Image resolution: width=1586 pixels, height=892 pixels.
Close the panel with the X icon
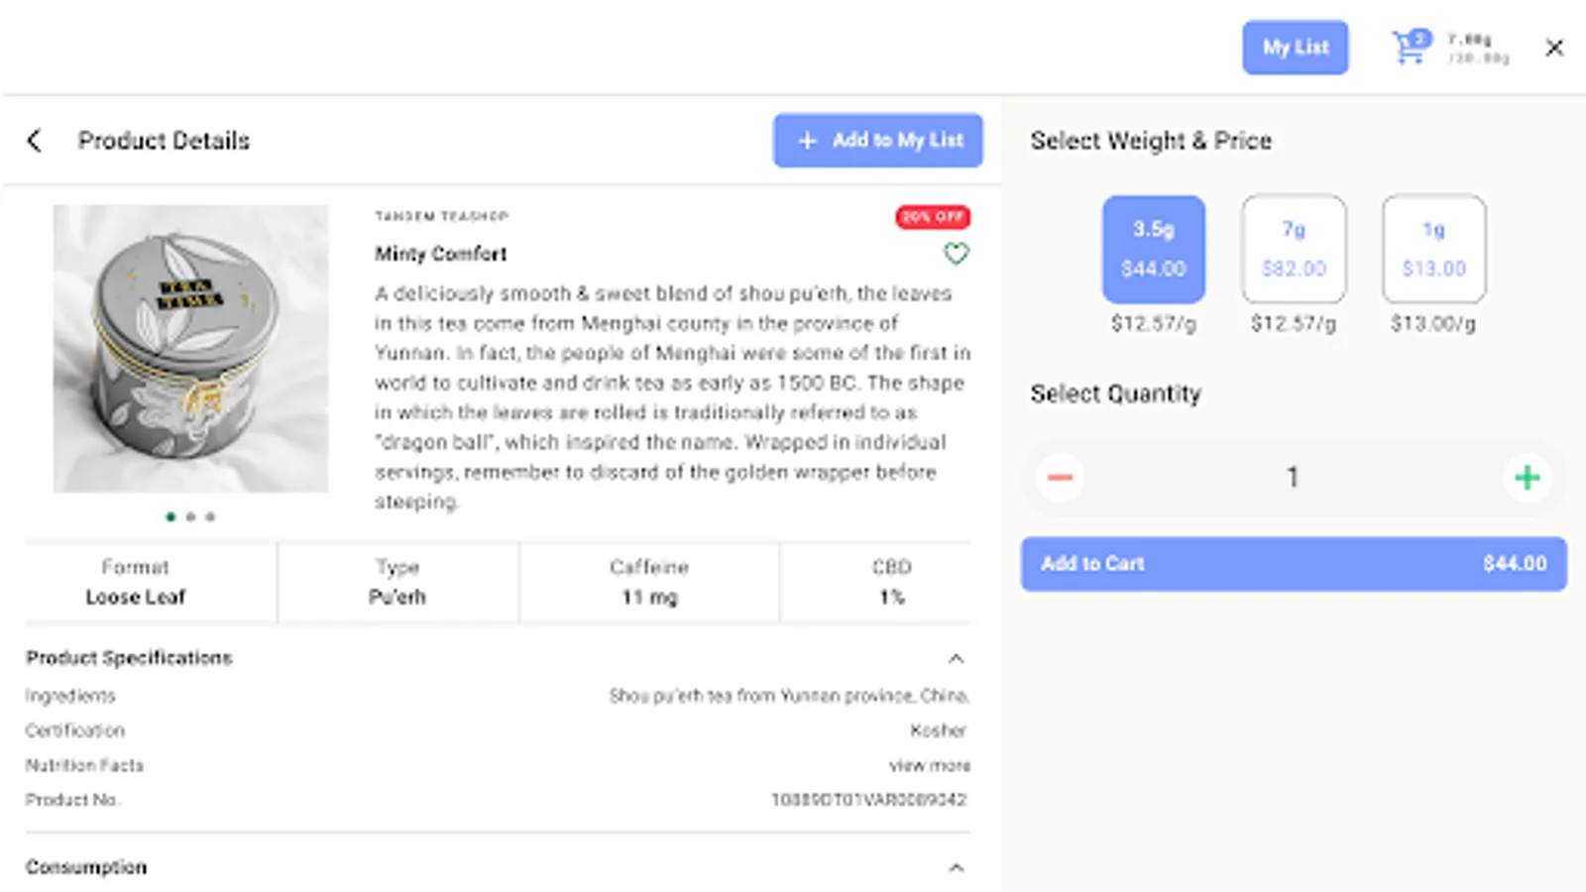(1554, 48)
